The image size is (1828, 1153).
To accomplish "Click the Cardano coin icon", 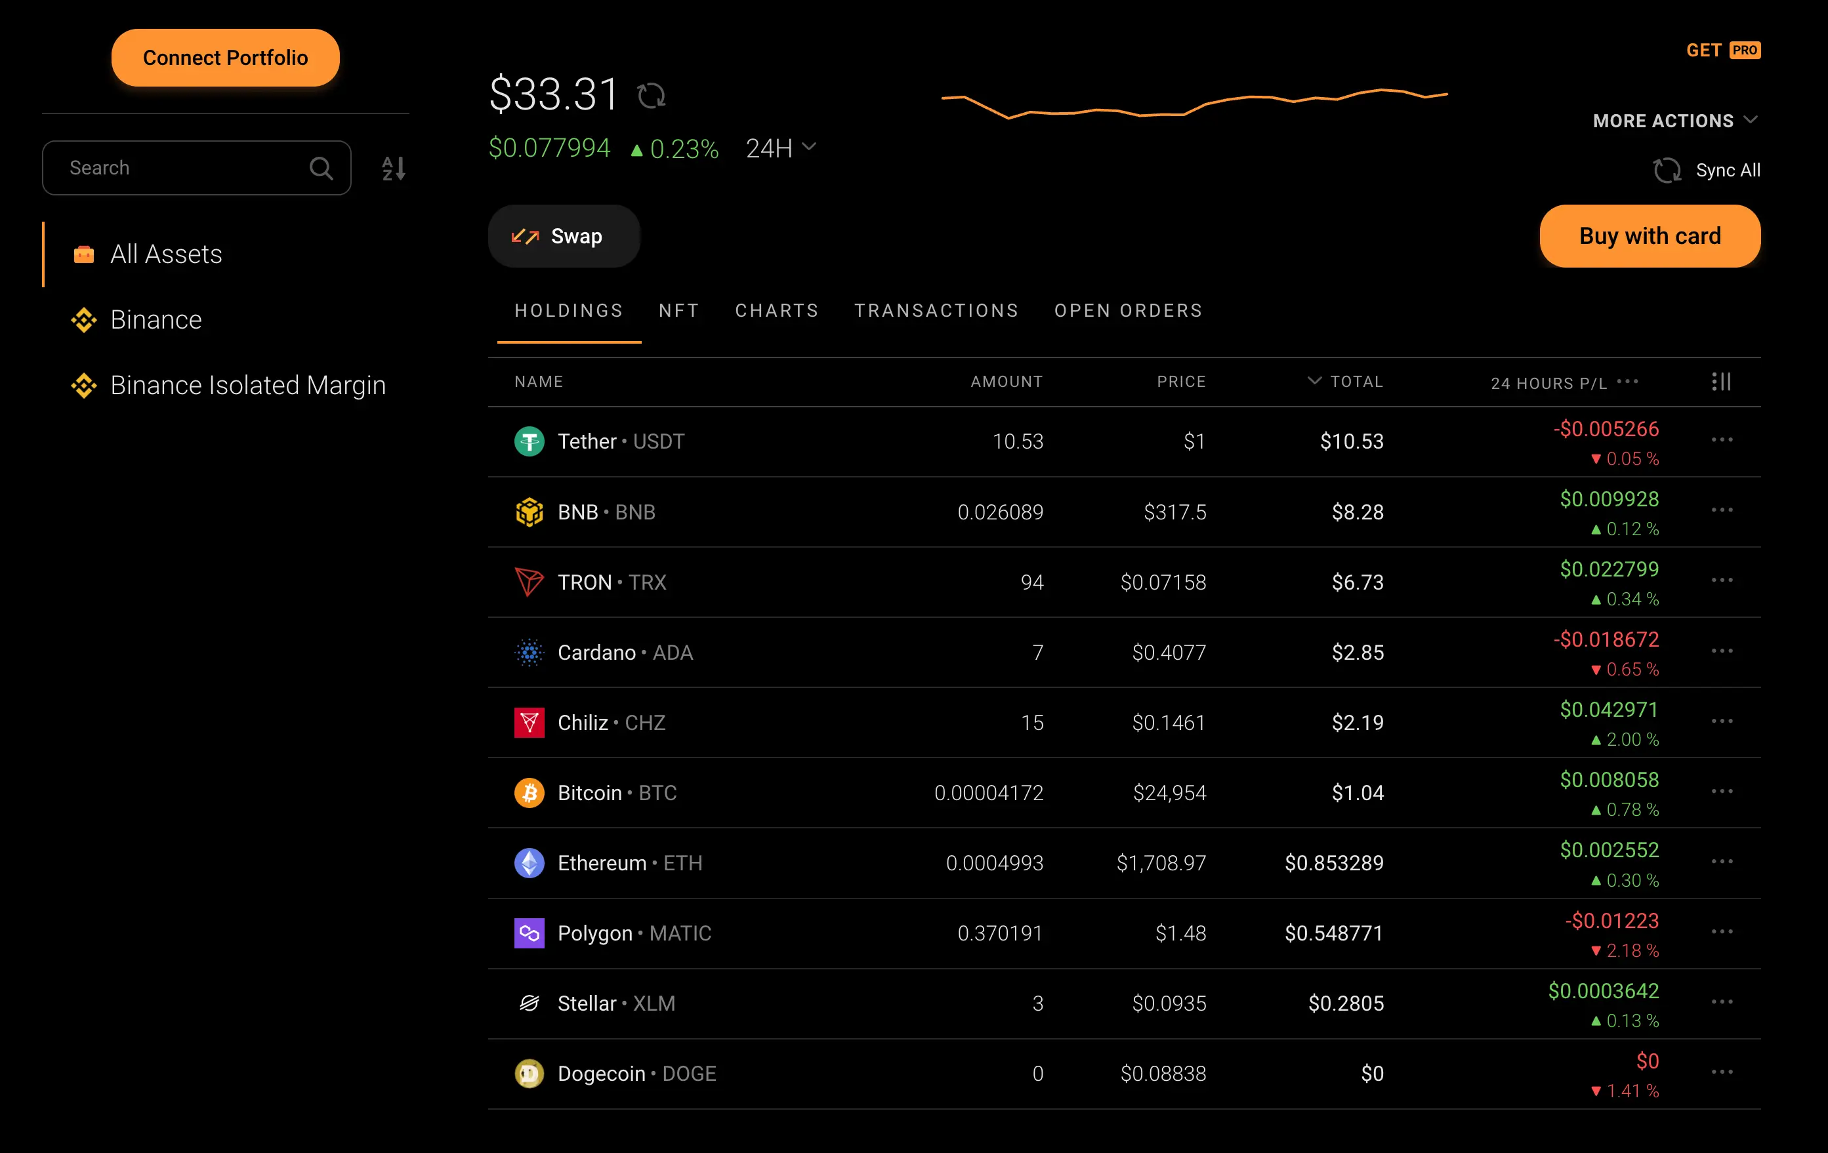I will pos(529,652).
